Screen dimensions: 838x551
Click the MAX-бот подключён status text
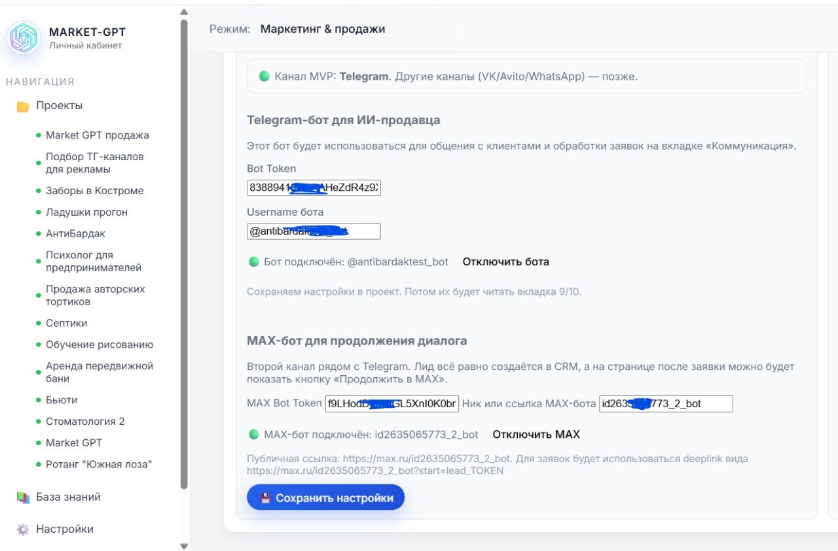coord(371,434)
